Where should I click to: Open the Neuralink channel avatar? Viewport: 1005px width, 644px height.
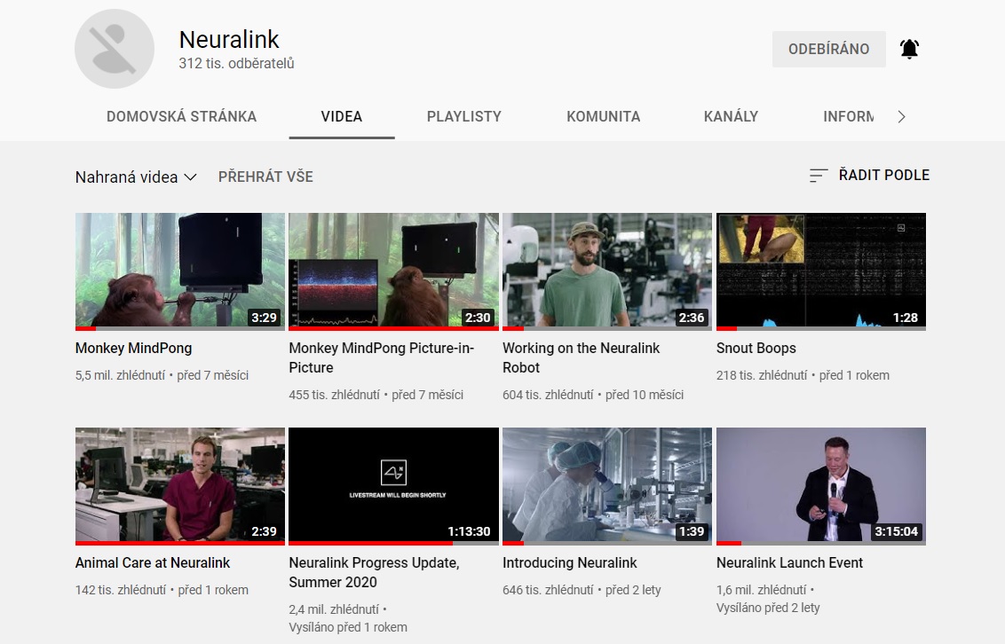coord(115,49)
